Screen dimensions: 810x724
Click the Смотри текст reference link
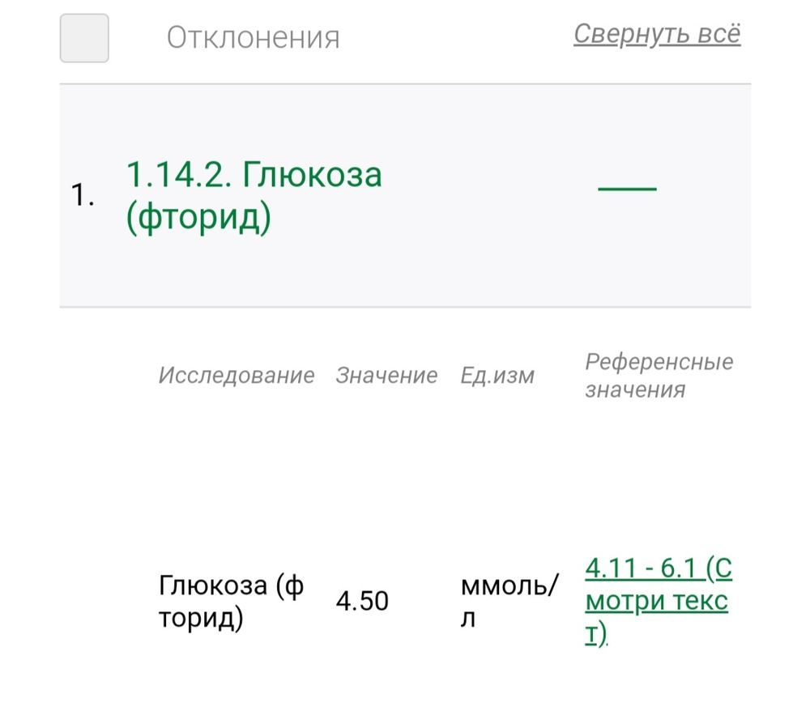tap(656, 602)
